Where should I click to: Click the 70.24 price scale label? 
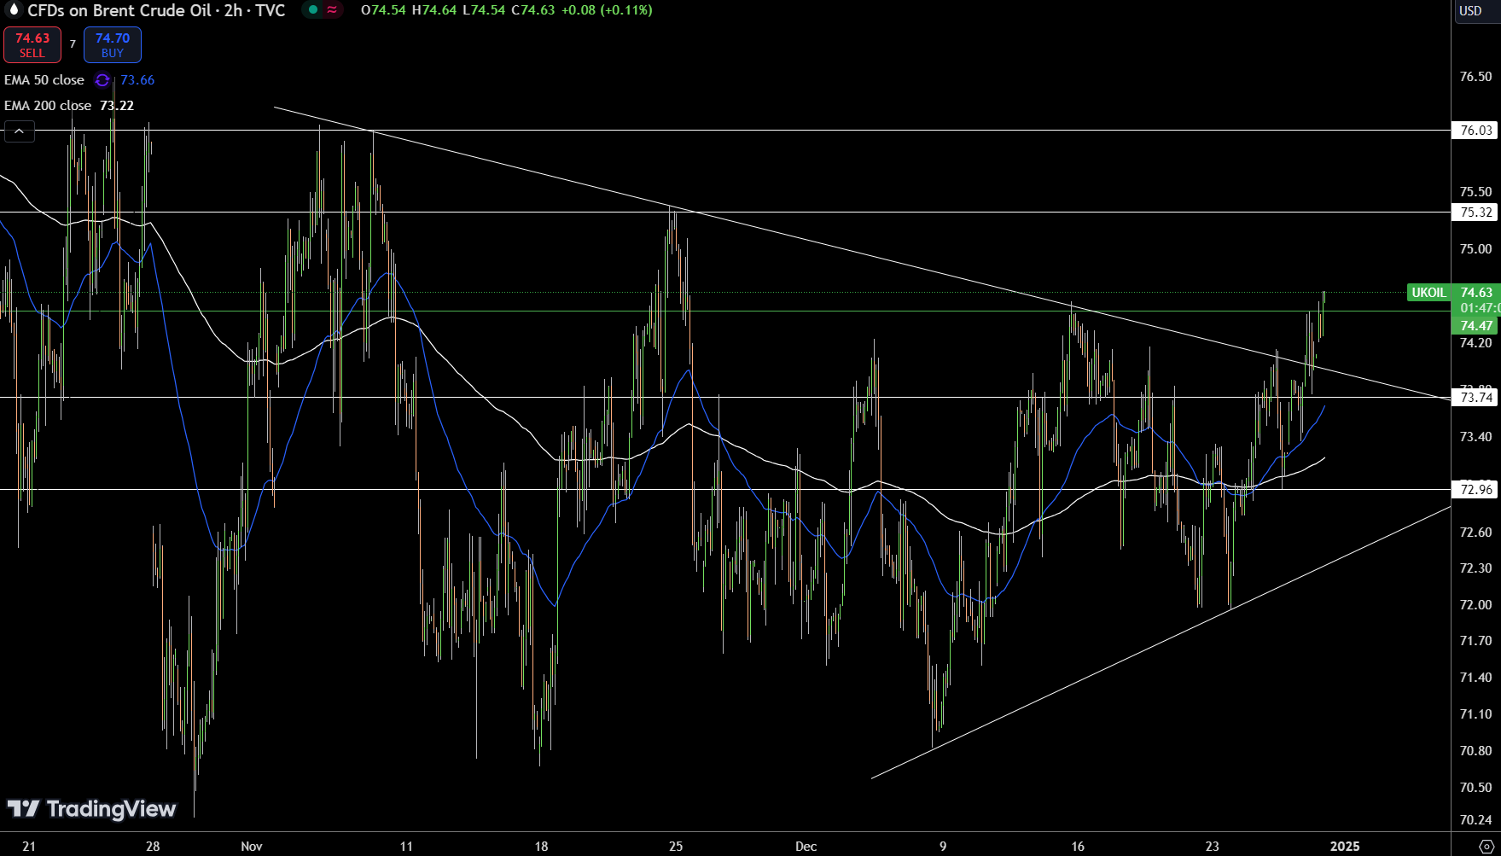click(1475, 820)
